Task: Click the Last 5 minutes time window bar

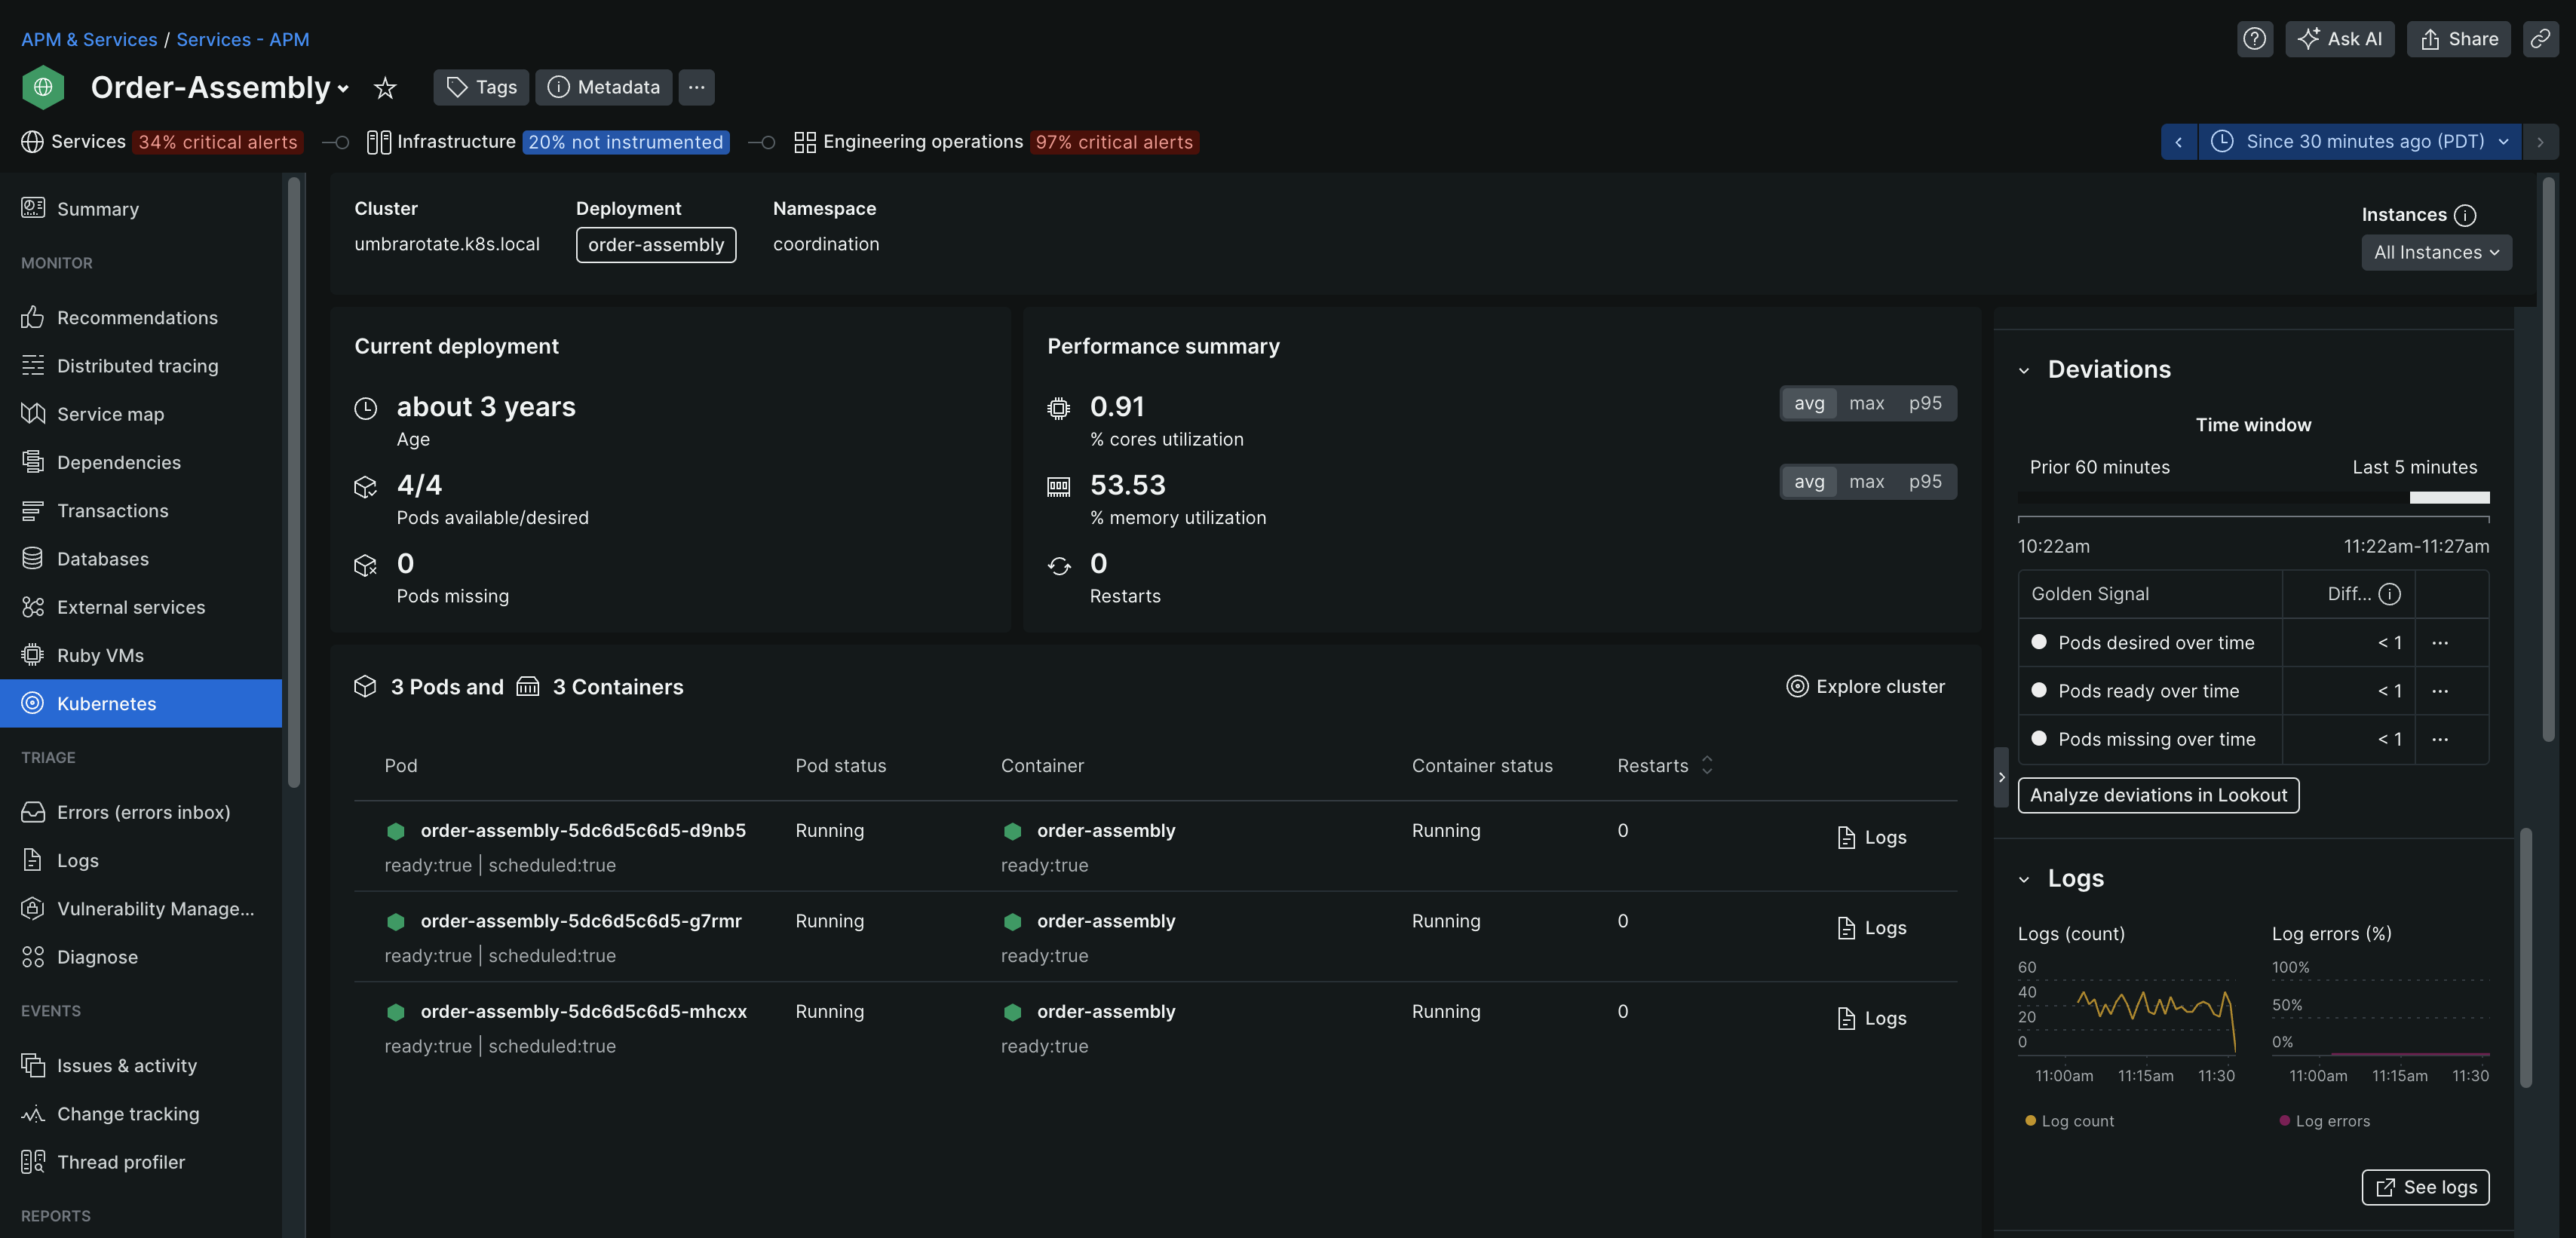Action: click(2448, 498)
